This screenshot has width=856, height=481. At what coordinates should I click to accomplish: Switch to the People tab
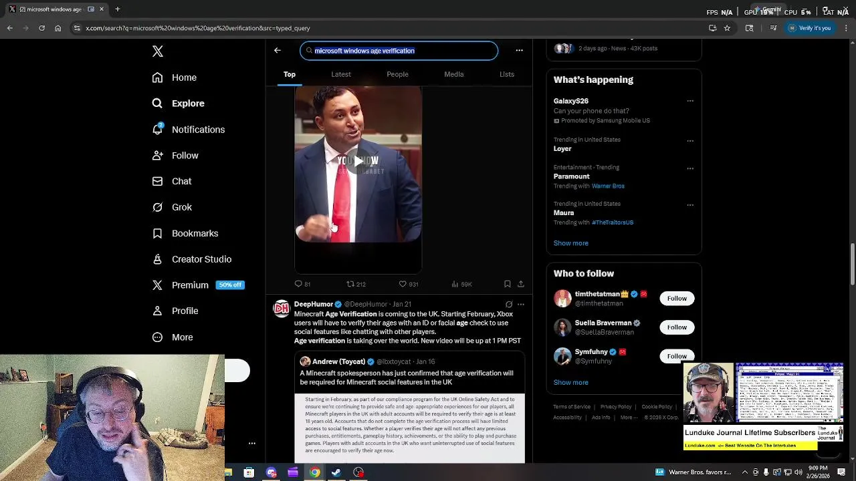coord(397,74)
